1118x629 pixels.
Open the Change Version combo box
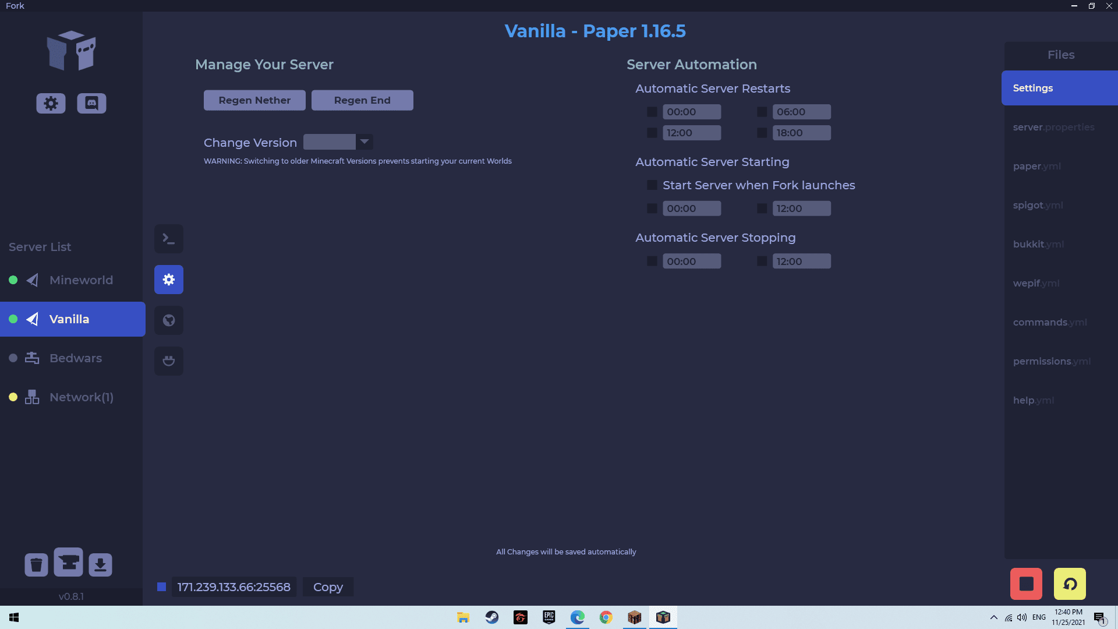point(330,142)
